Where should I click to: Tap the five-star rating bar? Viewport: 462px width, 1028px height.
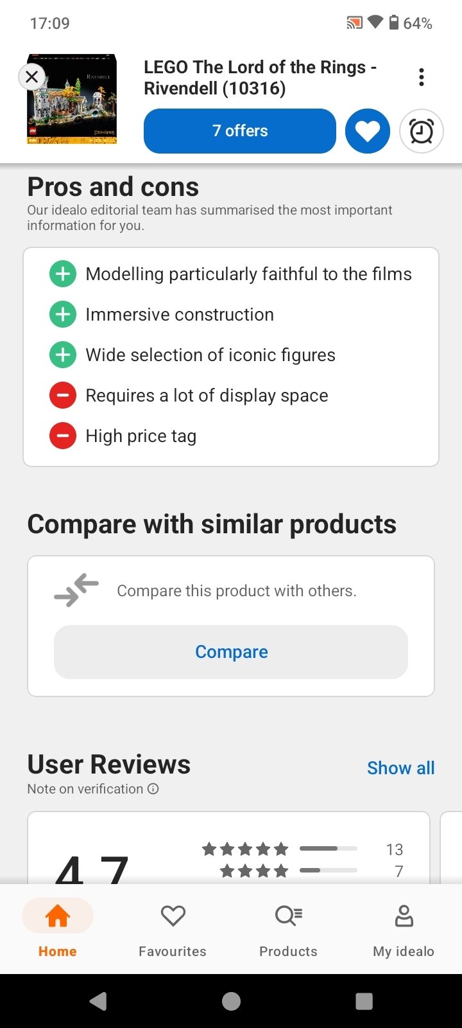coord(328,849)
